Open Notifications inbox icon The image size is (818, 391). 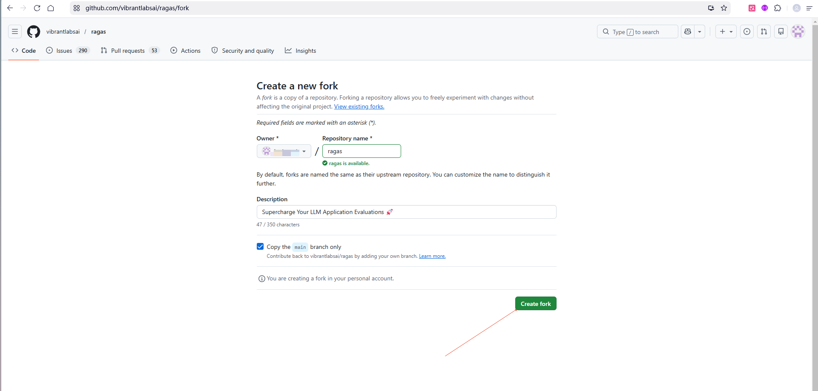point(781,31)
